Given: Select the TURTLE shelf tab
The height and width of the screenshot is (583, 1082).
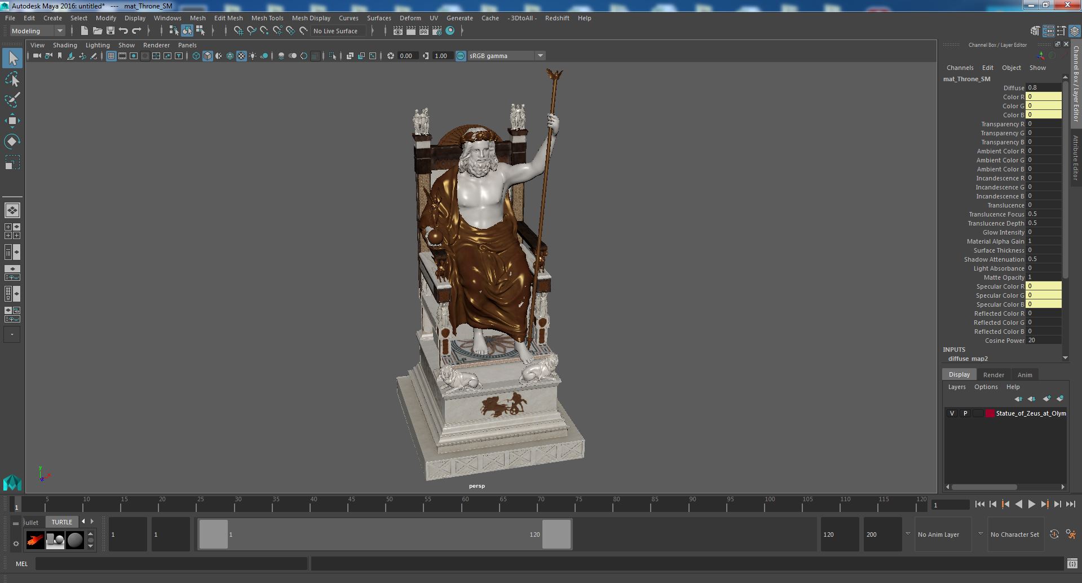Looking at the screenshot, I should click(x=62, y=522).
